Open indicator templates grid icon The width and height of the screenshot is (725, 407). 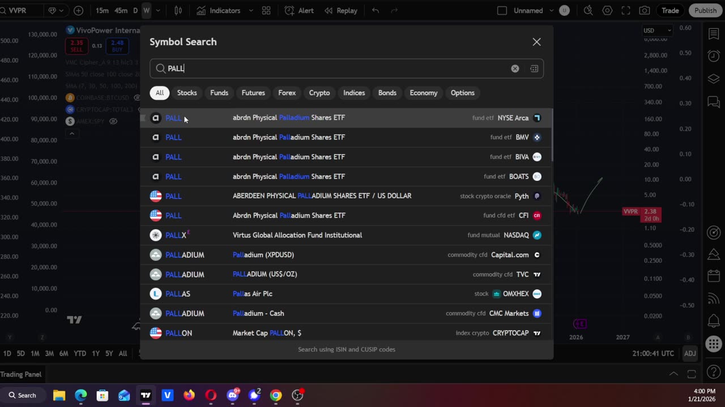pos(266,10)
